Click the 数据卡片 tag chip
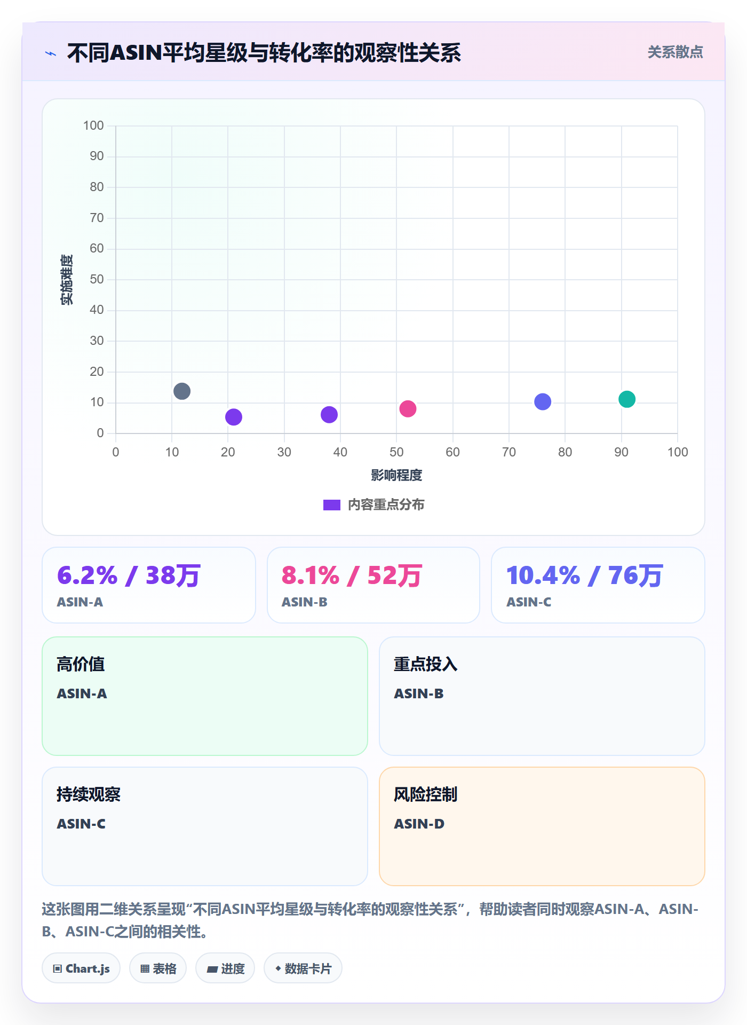Screen dimensions: 747x1025 point(303,968)
